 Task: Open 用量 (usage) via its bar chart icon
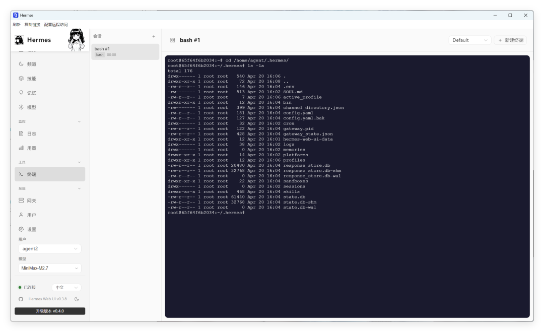21,148
